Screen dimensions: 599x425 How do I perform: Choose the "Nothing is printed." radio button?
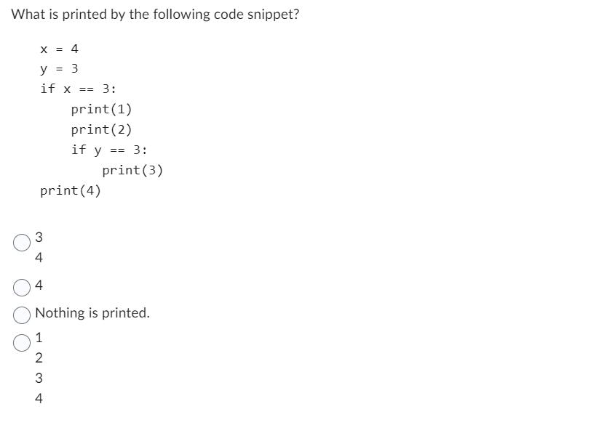(22, 315)
